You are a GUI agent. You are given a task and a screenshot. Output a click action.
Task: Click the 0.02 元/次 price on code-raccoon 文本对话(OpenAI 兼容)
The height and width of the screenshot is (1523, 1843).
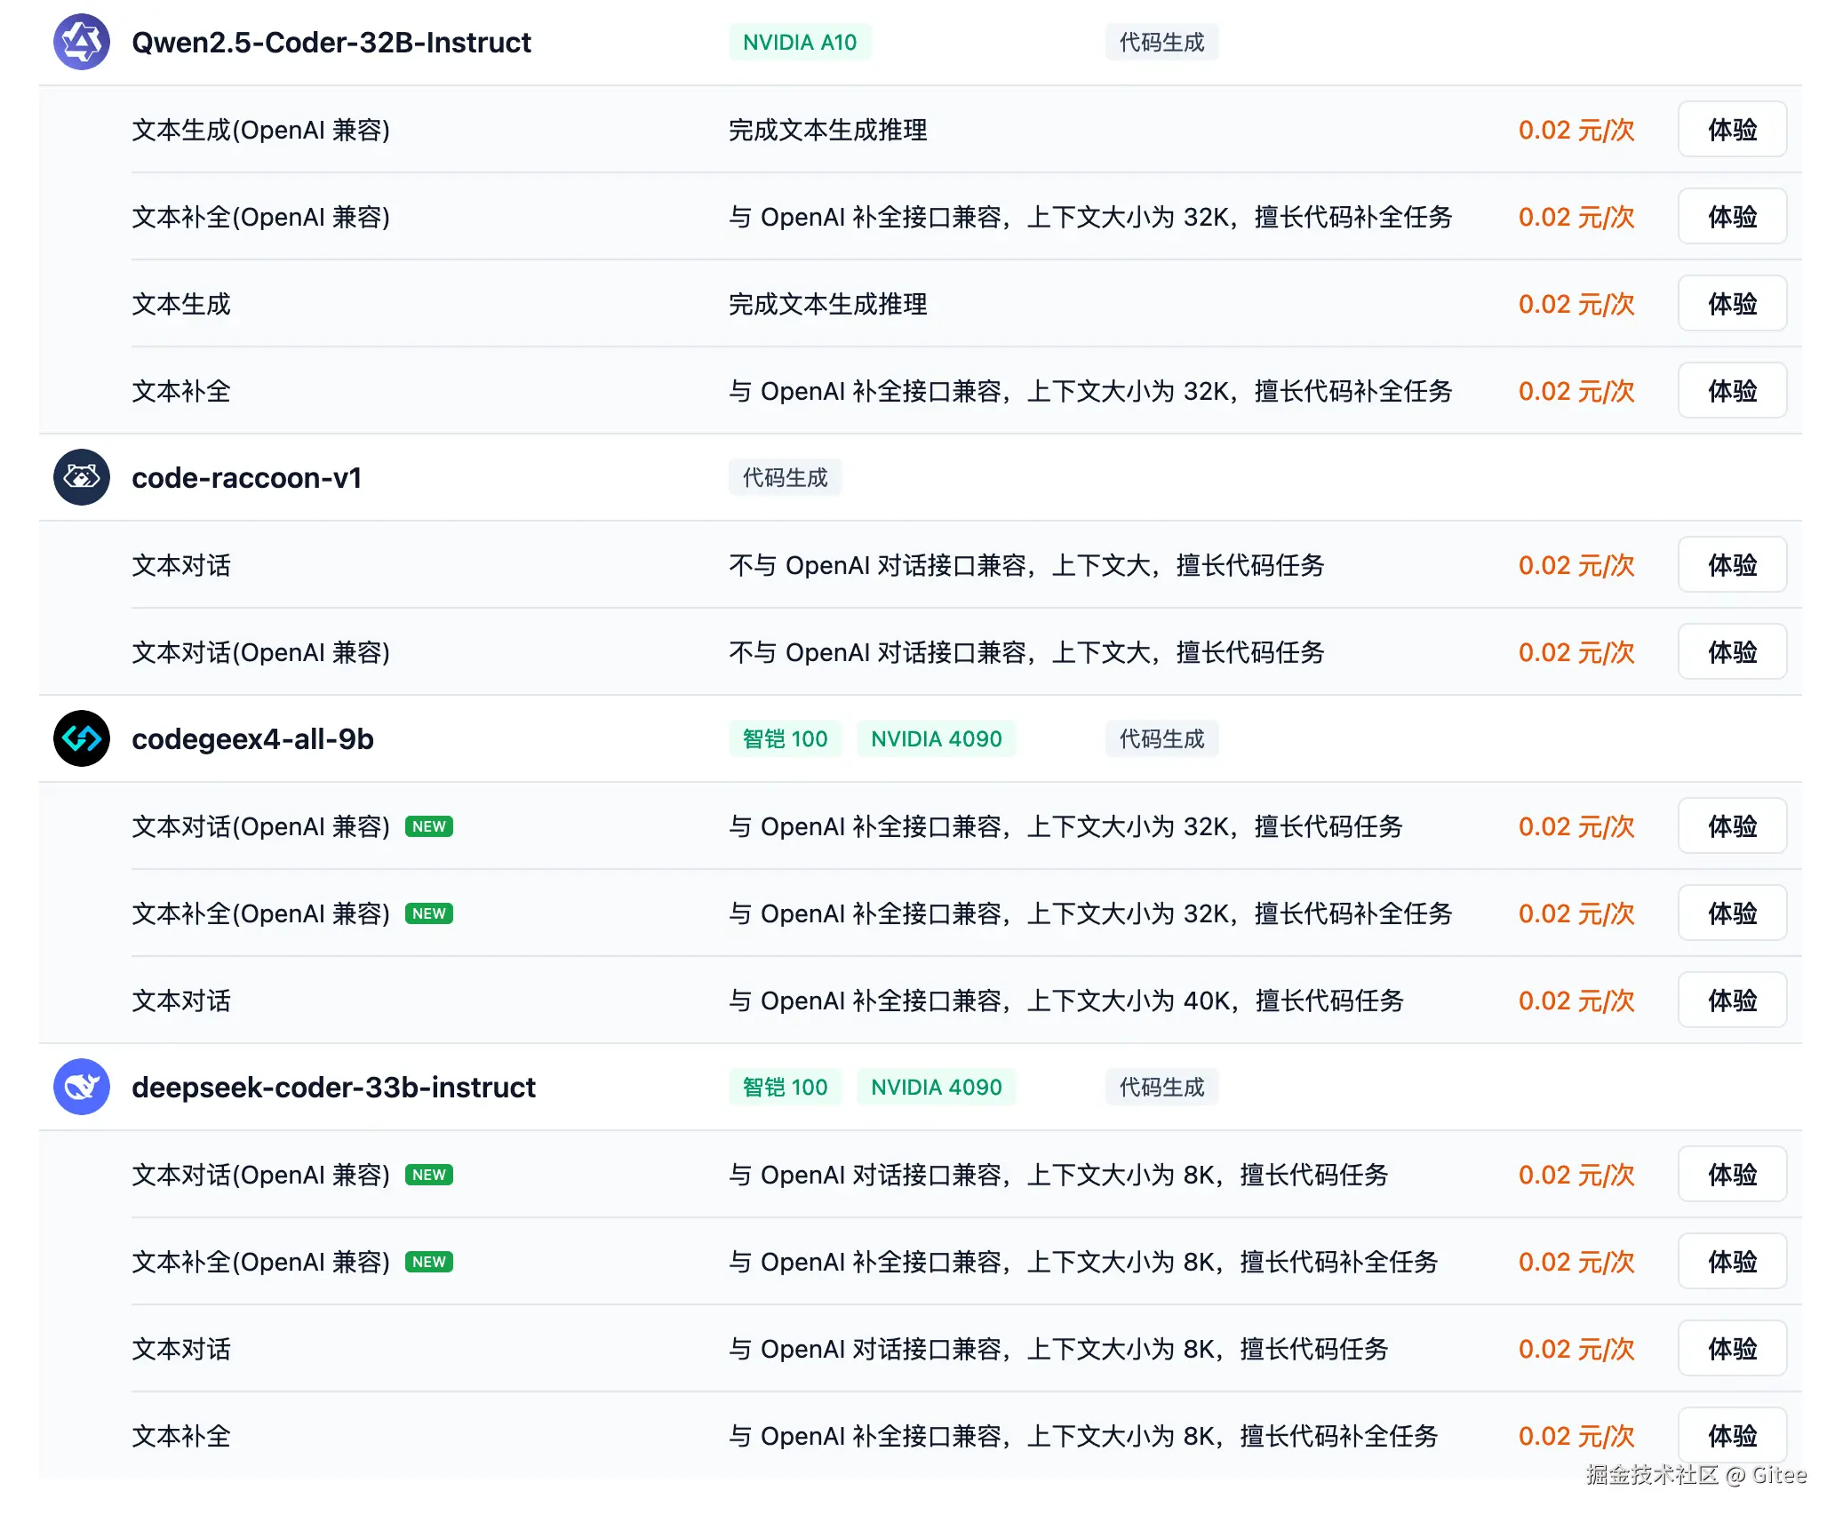[1576, 652]
